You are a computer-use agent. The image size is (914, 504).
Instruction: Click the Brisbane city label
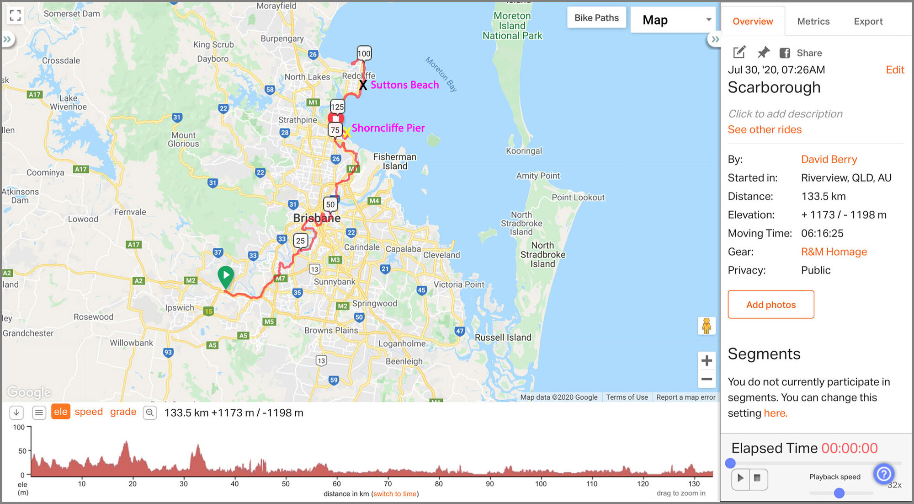[317, 218]
